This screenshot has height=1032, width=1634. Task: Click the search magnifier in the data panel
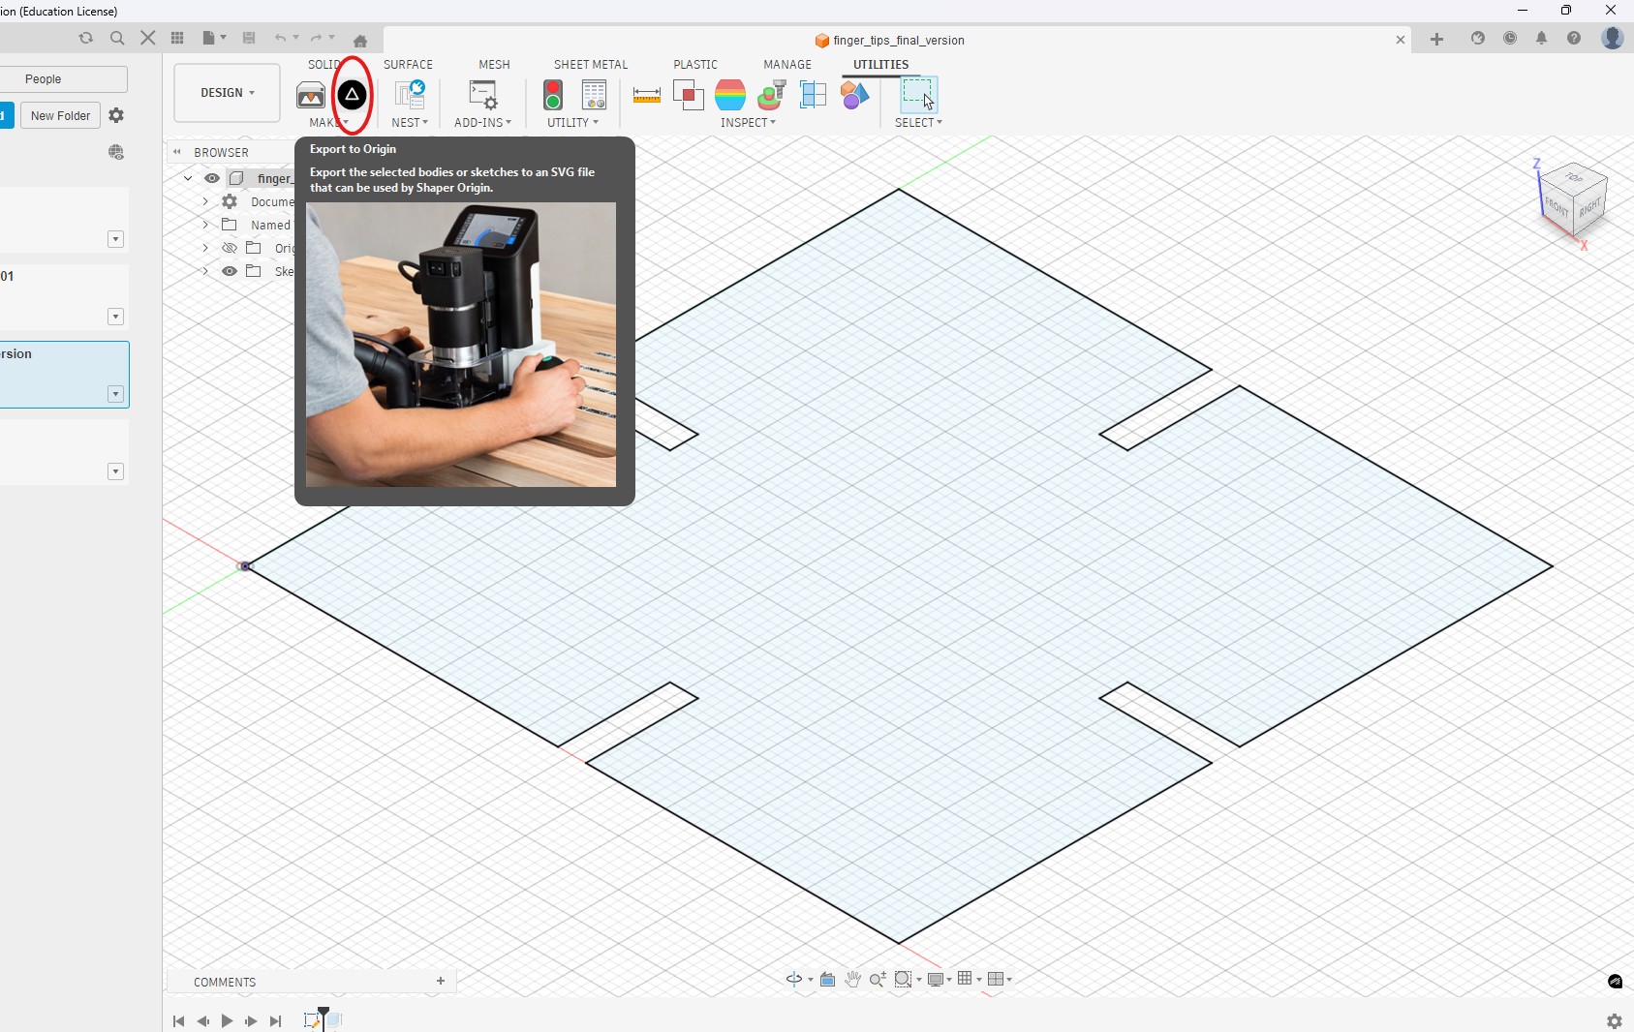117,38
